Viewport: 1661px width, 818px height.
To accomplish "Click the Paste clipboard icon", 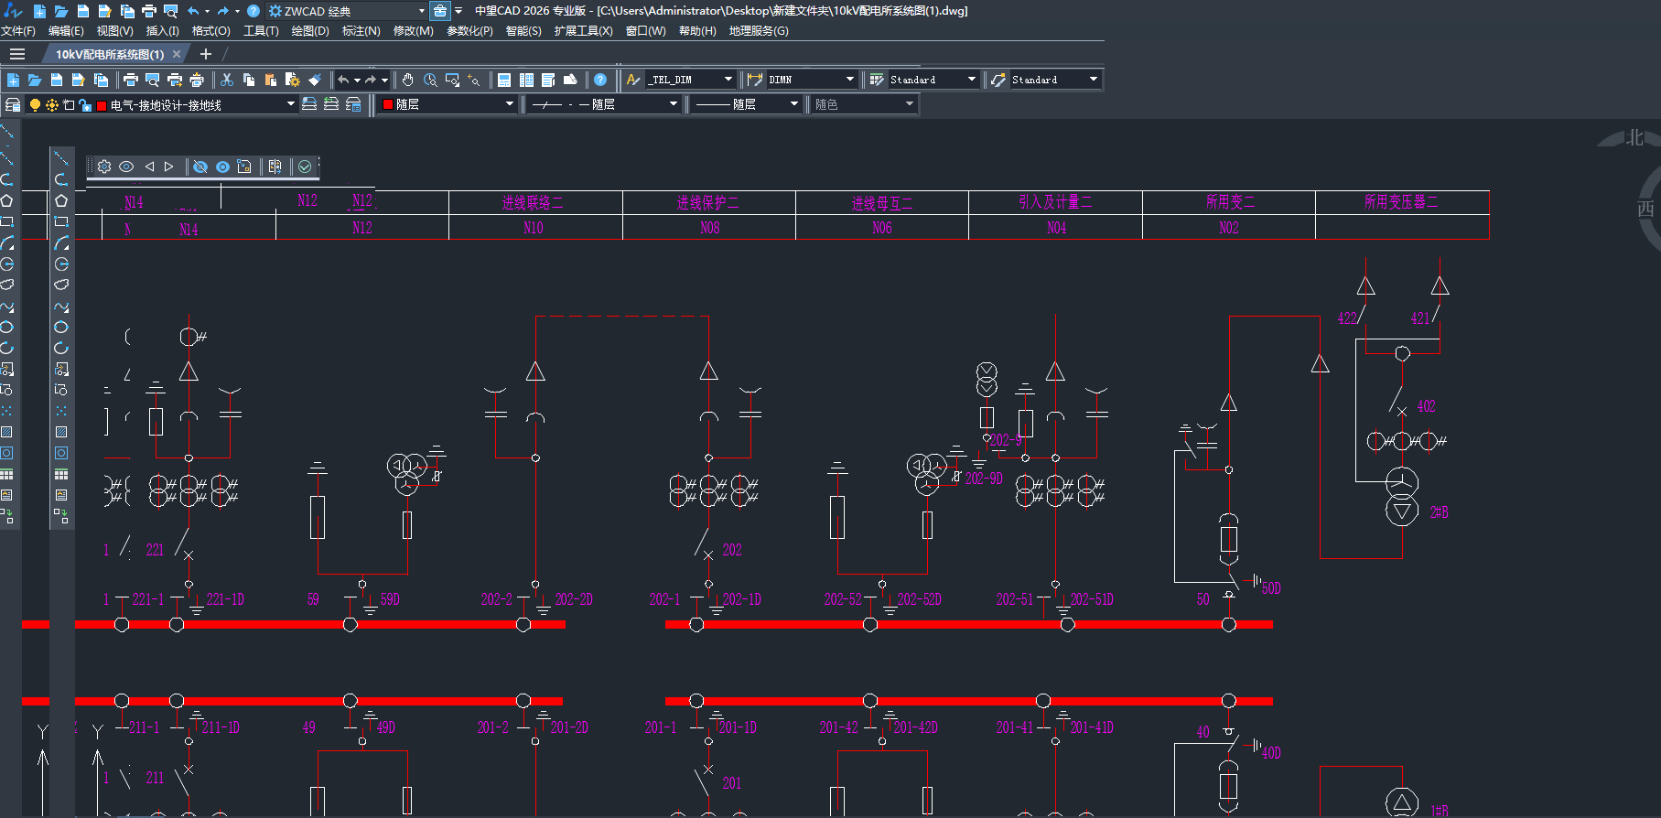I will [x=271, y=80].
